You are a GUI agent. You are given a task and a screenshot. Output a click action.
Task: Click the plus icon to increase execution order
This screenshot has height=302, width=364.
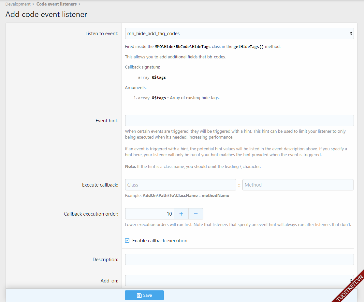[182, 214]
